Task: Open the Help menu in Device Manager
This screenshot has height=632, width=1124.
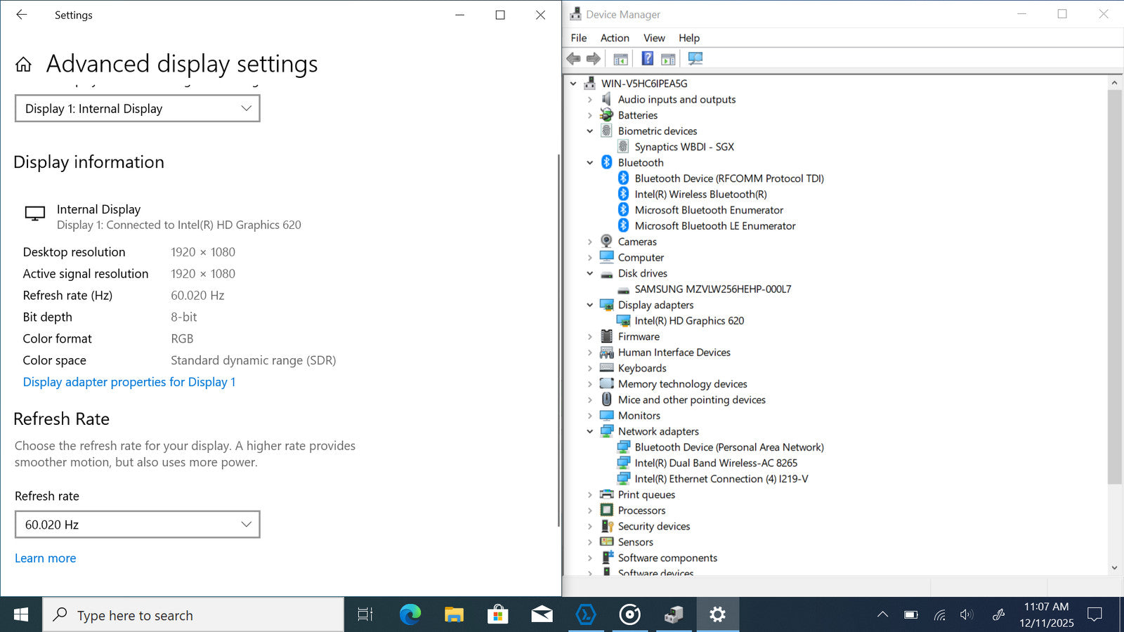Action: pos(689,38)
